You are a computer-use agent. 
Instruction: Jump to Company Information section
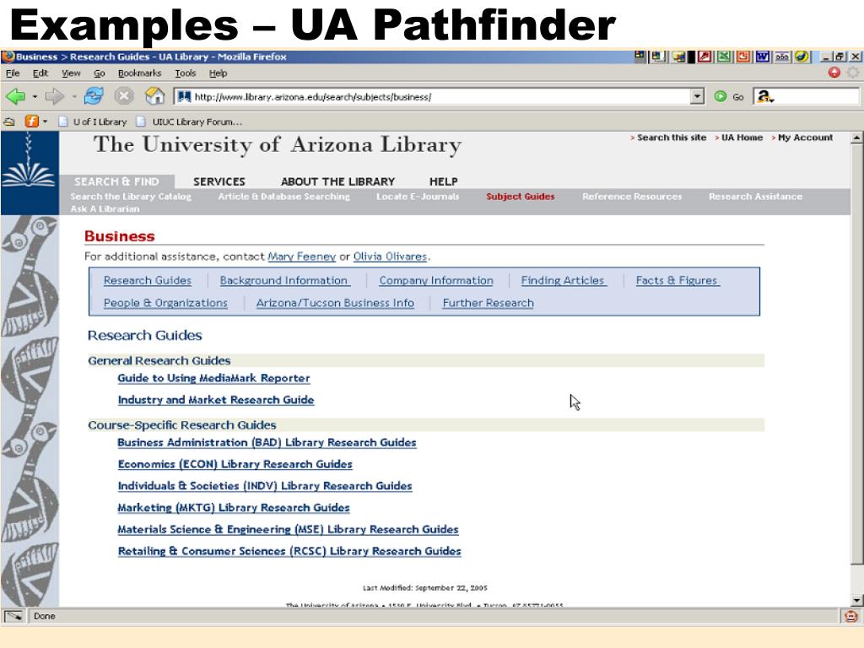436,280
